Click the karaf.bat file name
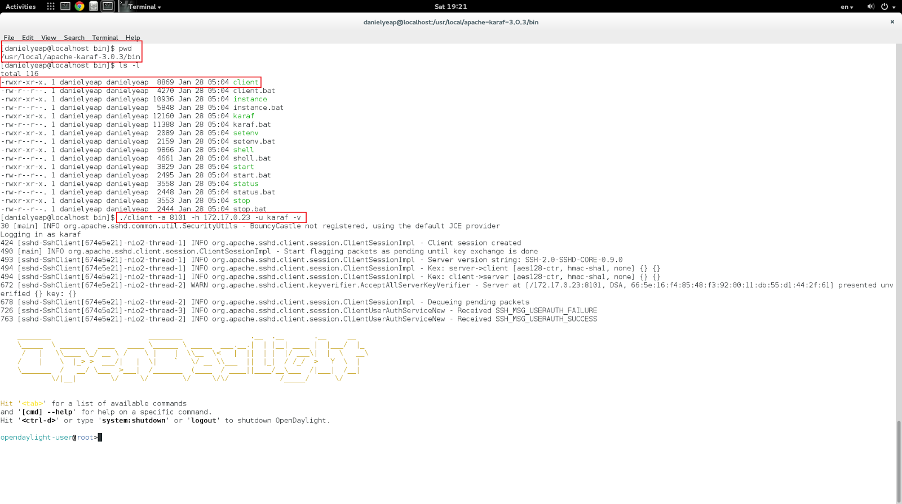The height and width of the screenshot is (504, 902). coord(252,124)
